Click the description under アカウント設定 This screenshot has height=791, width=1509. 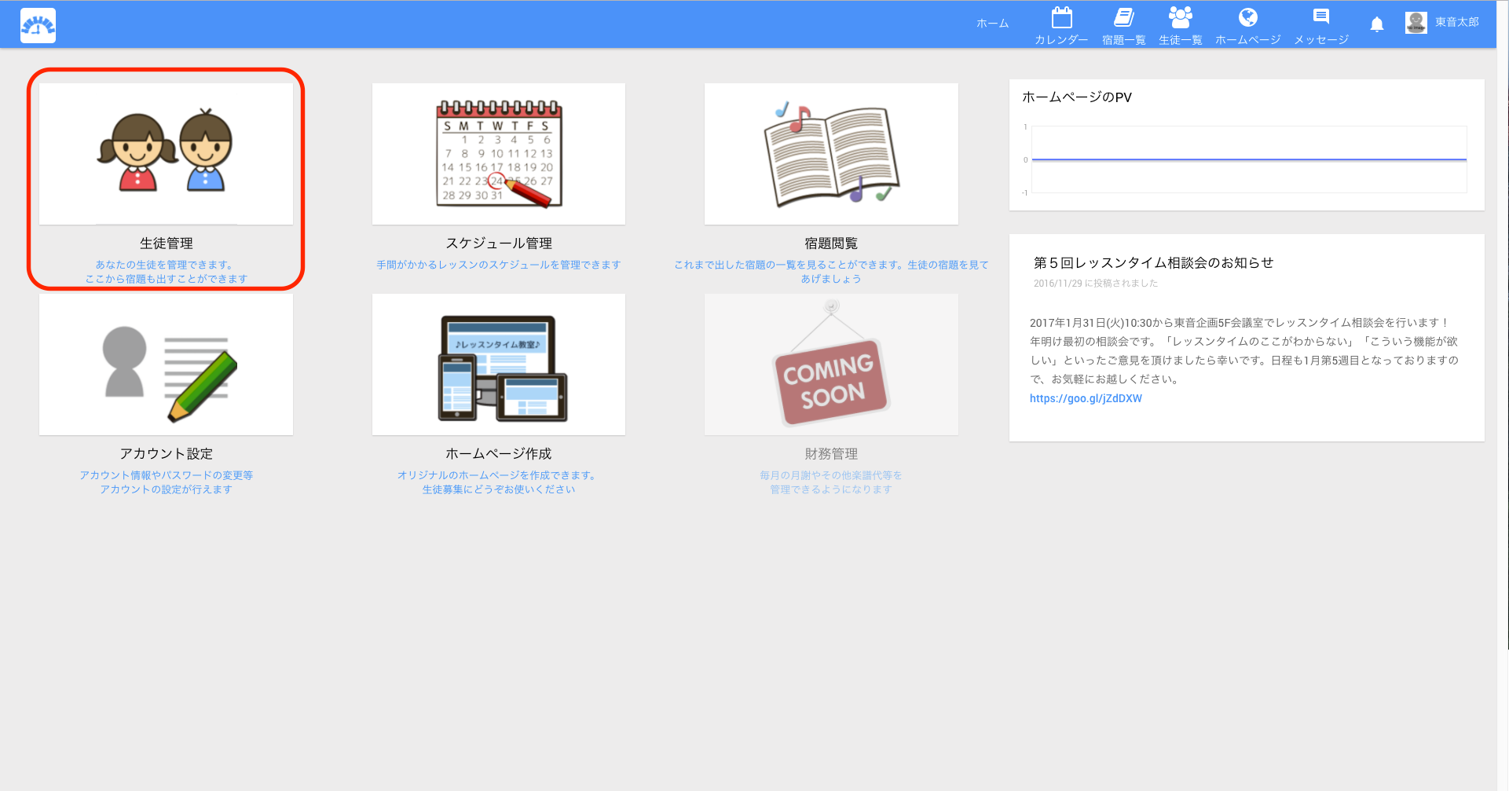click(x=167, y=482)
